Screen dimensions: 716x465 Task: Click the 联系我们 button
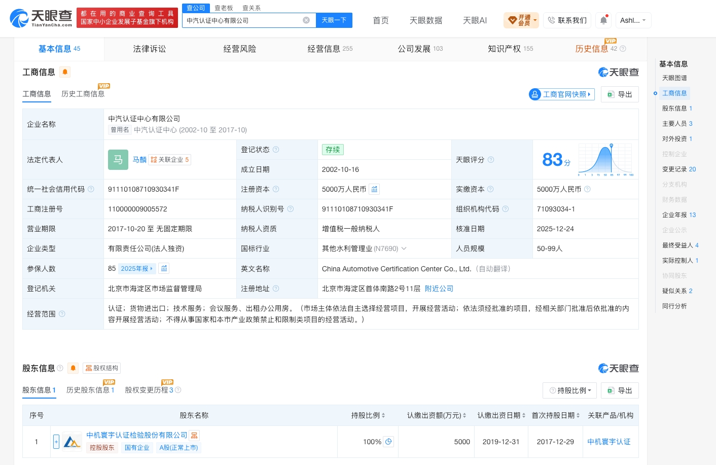567,20
